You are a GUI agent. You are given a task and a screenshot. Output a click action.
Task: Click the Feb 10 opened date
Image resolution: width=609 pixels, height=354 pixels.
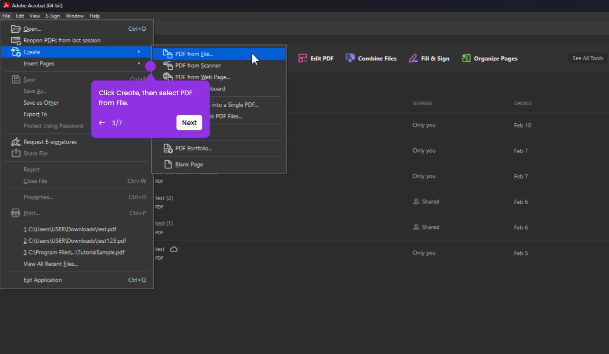tap(523, 126)
